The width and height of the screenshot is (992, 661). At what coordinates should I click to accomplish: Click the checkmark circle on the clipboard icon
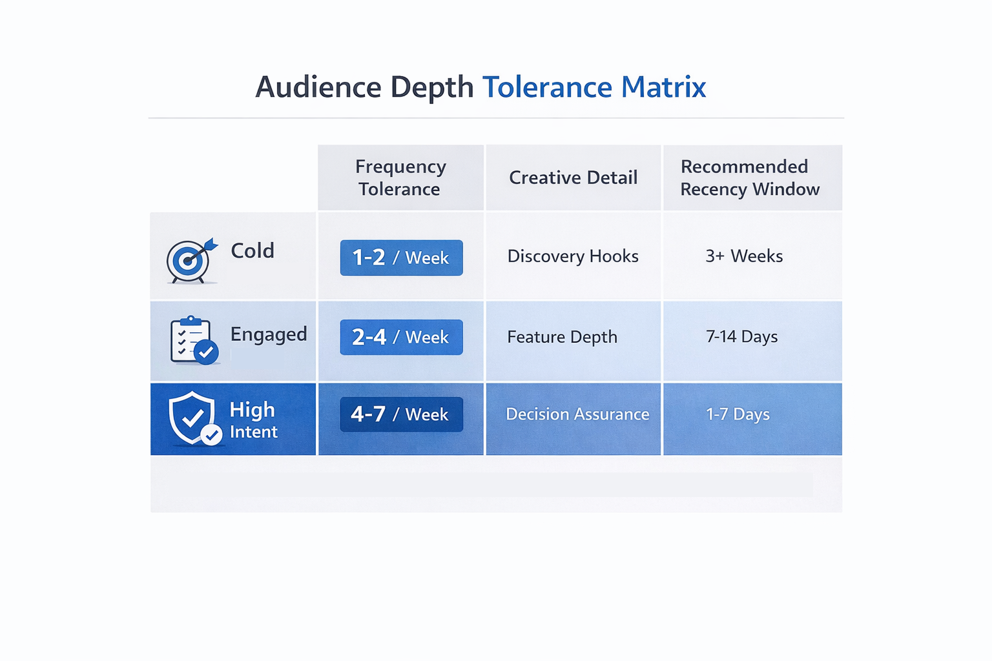click(207, 352)
